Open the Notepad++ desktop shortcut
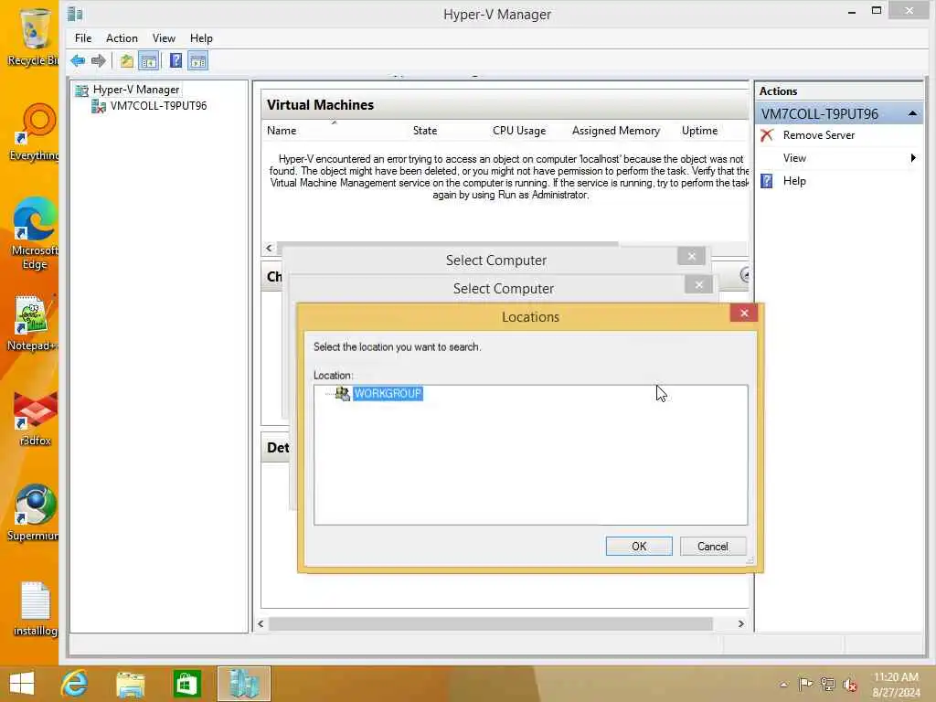This screenshot has width=936, height=702. click(33, 323)
